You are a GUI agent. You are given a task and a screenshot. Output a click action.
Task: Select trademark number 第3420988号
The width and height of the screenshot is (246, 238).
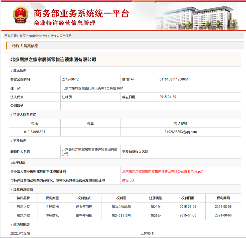pos(121,207)
